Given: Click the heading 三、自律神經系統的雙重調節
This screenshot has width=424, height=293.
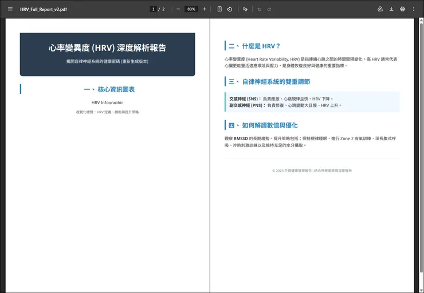Looking at the screenshot, I should point(269,82).
